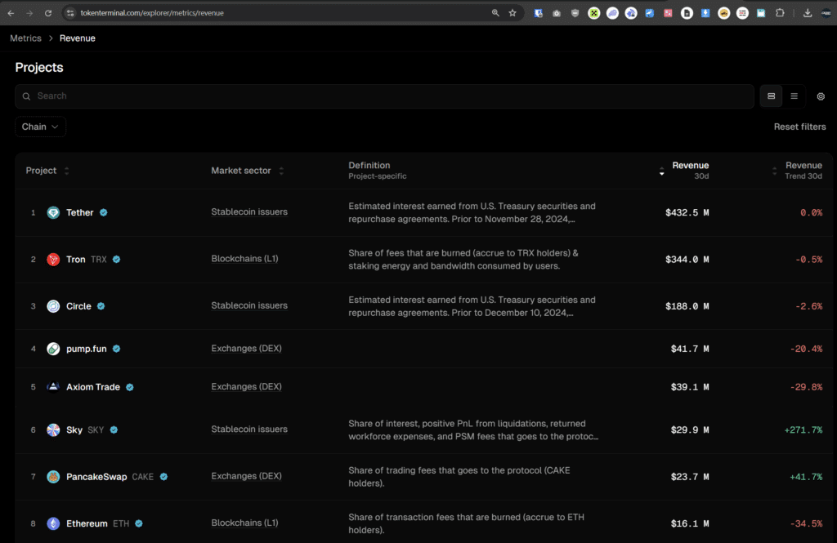
Task: Open the browser Downloads icon
Action: (808, 13)
